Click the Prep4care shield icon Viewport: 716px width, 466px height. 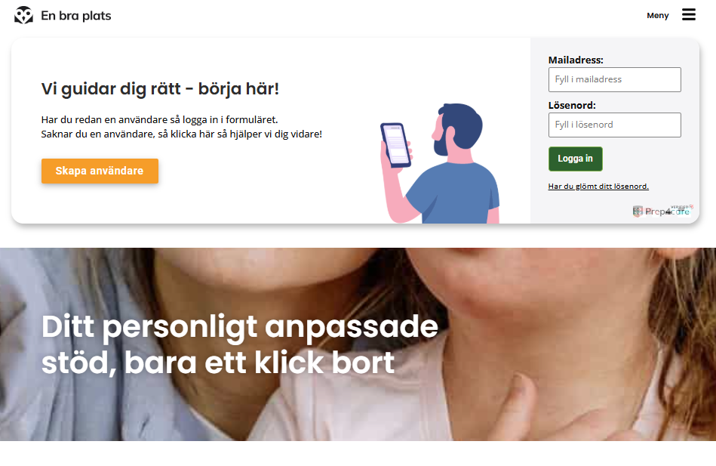click(x=638, y=211)
